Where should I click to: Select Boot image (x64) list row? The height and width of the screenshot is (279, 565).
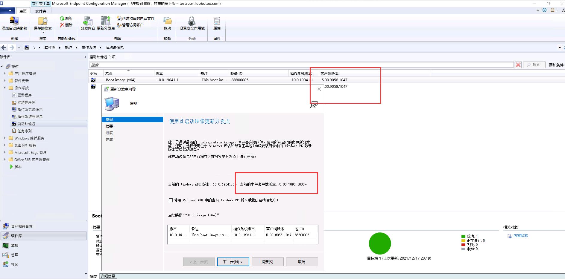pyautogui.click(x=327, y=80)
